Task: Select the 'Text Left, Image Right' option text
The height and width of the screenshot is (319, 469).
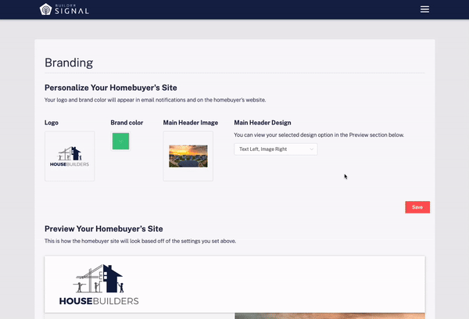Action: point(265,149)
